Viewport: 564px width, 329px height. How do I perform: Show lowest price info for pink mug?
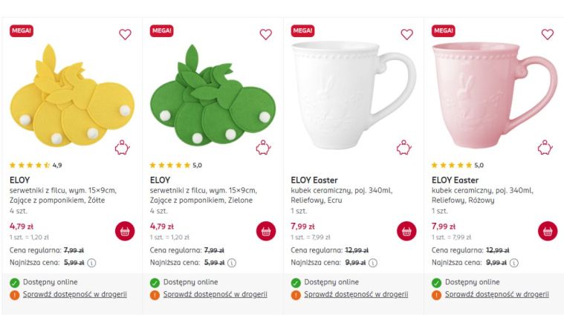point(514,262)
